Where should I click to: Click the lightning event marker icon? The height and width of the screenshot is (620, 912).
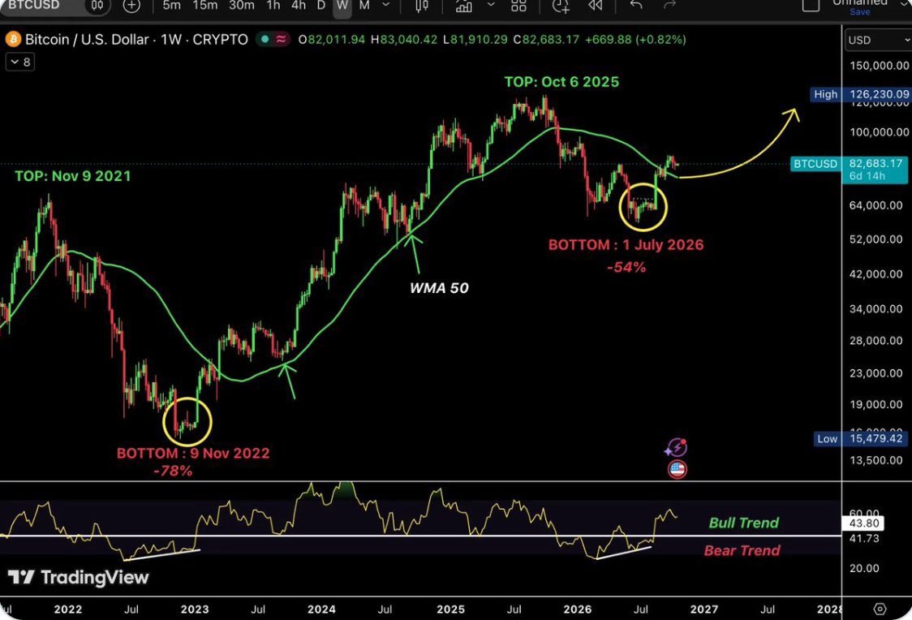pos(677,448)
